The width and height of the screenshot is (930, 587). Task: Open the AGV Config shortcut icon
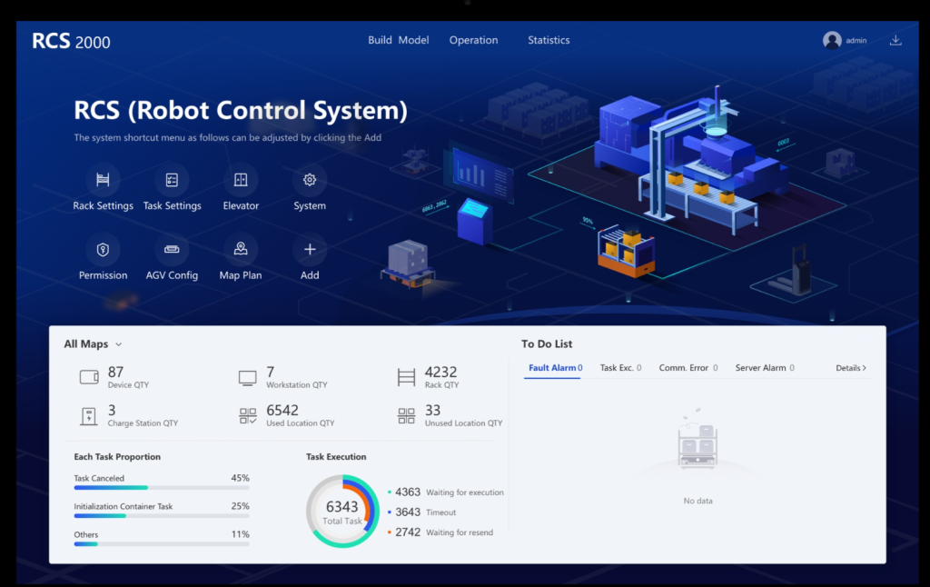pos(172,249)
